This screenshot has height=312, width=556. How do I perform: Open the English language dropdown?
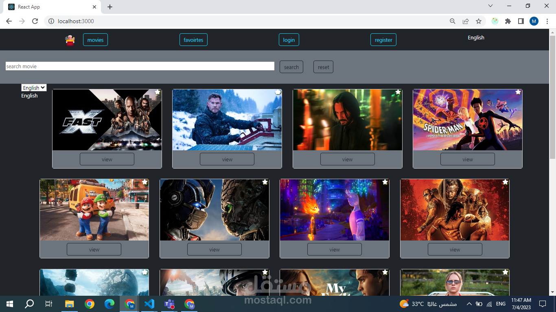[x=34, y=88]
